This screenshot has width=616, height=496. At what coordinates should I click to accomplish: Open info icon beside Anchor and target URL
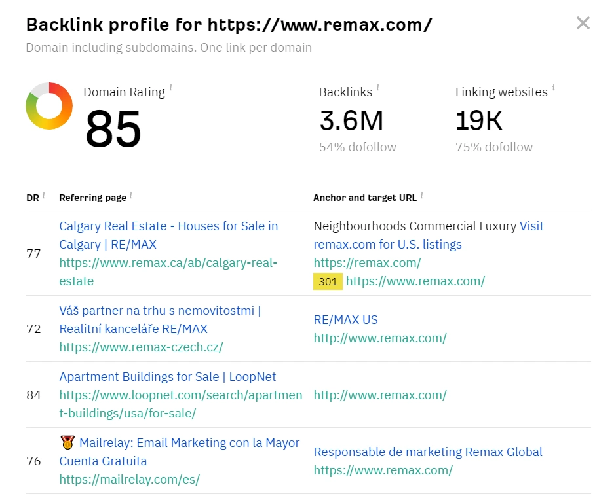point(421,195)
